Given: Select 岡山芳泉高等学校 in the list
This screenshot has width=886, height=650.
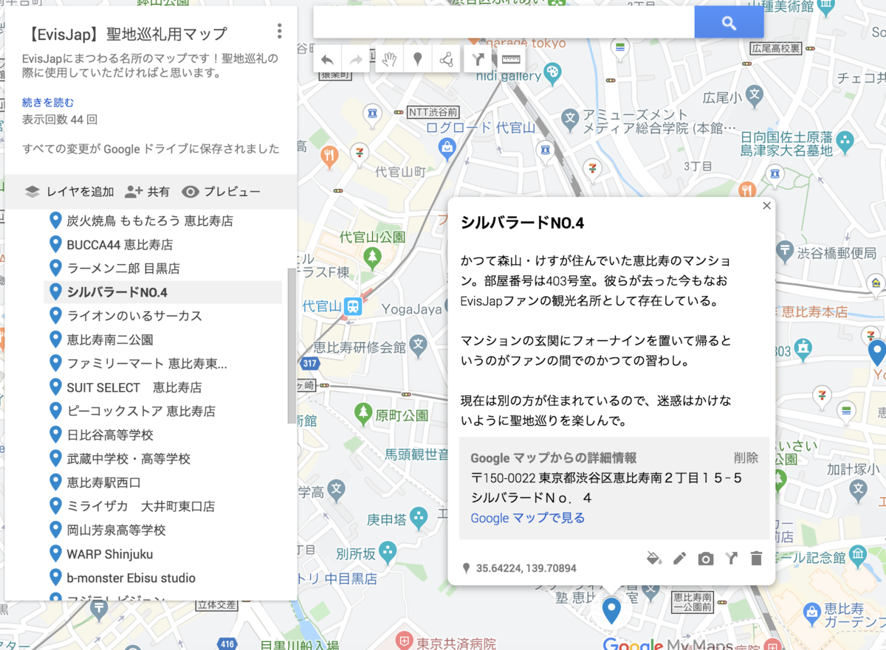Looking at the screenshot, I should click(x=162, y=530).
